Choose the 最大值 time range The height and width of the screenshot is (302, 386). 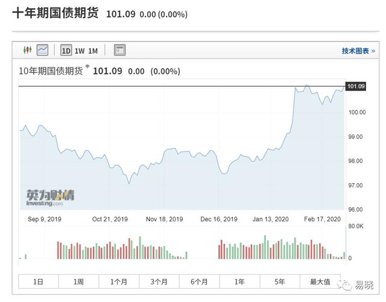tap(320, 282)
